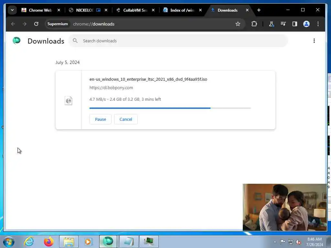Toggle the side panel icon
Screen dimensions: 331x248
pos(295,24)
